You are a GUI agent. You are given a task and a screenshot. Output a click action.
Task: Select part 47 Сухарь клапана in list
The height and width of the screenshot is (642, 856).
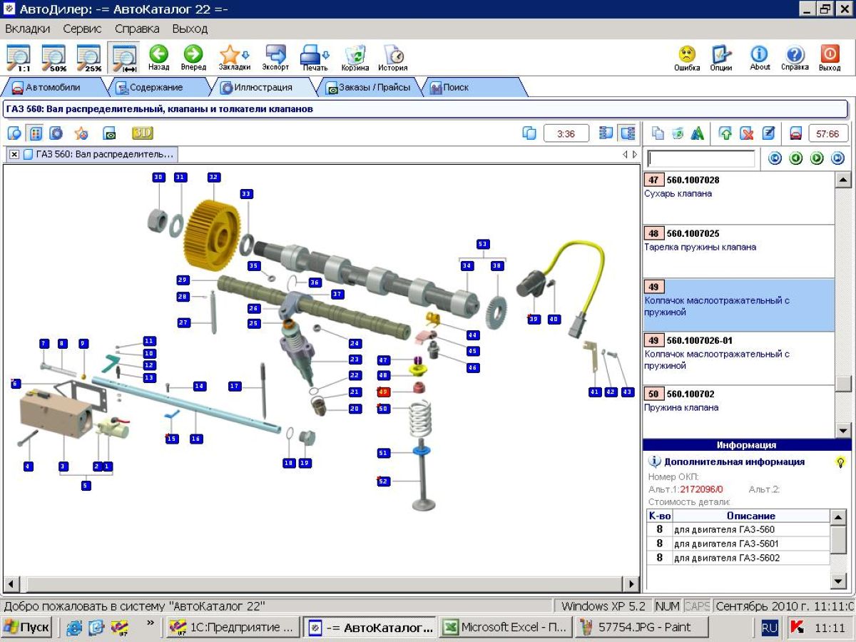tap(738, 198)
